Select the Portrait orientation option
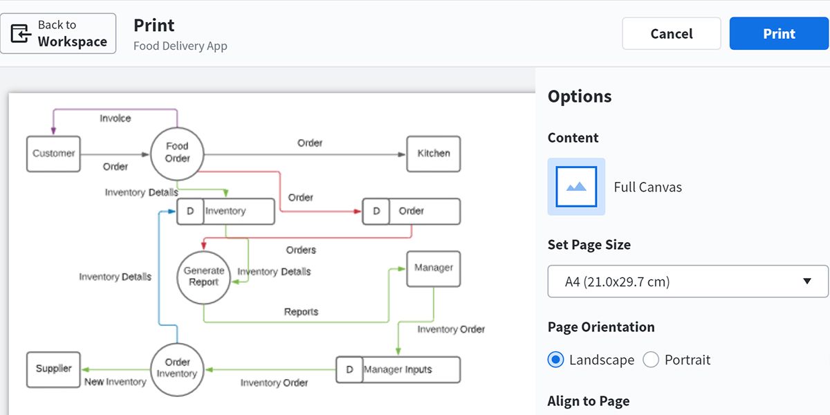The height and width of the screenshot is (415, 830). click(651, 360)
